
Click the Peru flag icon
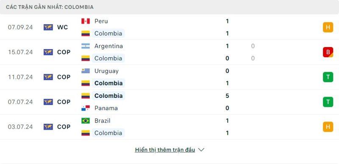click(86, 21)
